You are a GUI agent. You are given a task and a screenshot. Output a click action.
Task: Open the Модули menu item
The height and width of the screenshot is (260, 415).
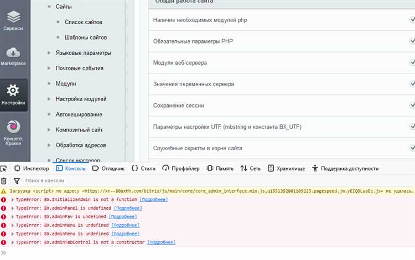point(66,84)
